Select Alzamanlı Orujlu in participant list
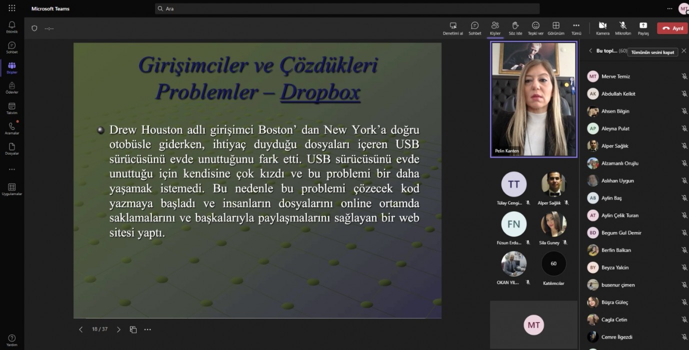The width and height of the screenshot is (689, 350). pos(634,163)
